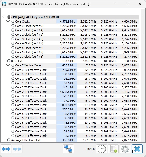Screen dimensions: 146x157
Task: Open the network remote monitoring button
Action: click(68, 149)
